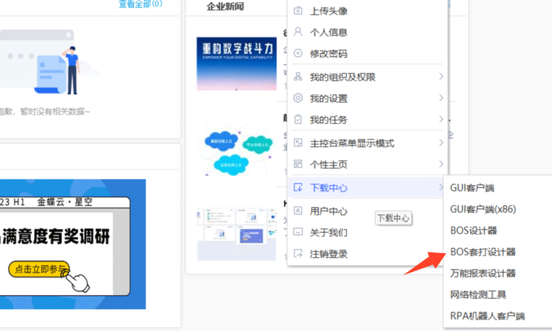Screen dimensions: 552x331
Task: Select BOS套打设计器 in download submenu
Action: click(483, 252)
